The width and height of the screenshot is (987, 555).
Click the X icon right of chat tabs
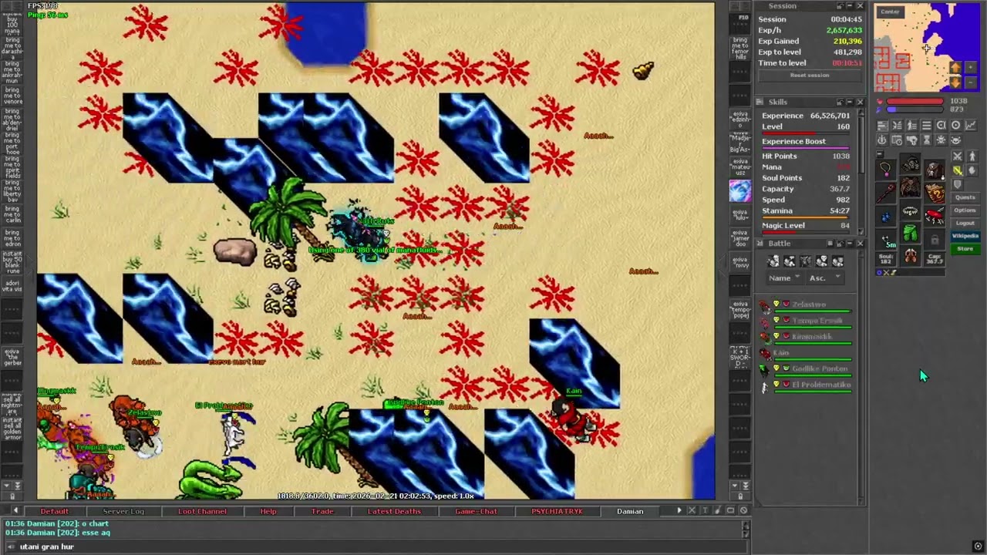coord(692,510)
